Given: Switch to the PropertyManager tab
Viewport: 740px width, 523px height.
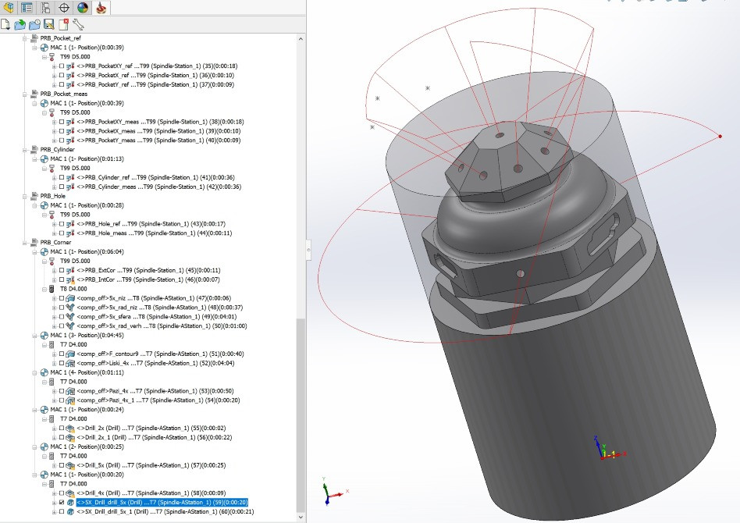Looking at the screenshot, I should click(27, 8).
